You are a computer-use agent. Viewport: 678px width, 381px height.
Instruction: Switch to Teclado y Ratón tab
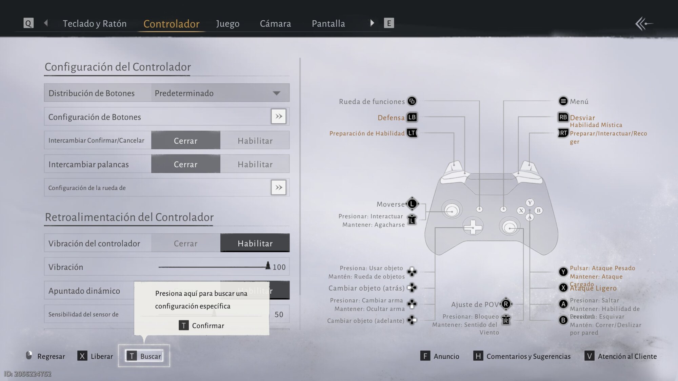point(95,24)
